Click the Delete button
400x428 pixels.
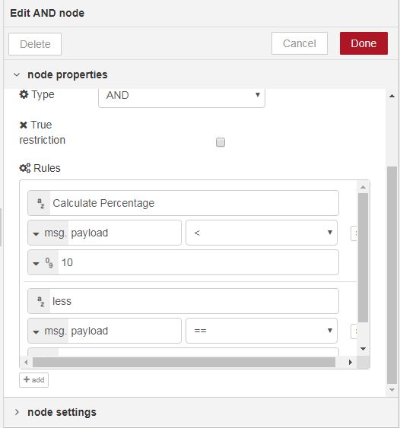click(x=35, y=44)
